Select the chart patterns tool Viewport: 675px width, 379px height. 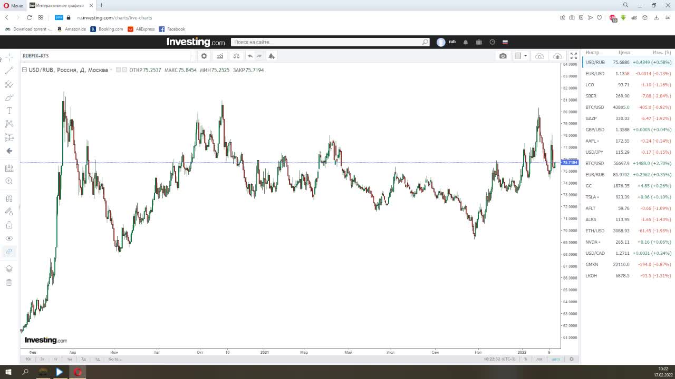(x=9, y=124)
